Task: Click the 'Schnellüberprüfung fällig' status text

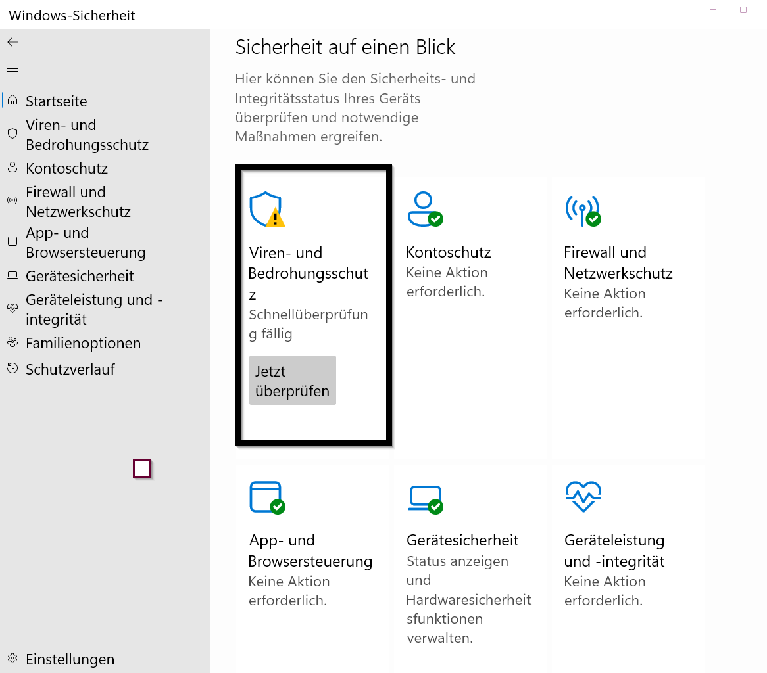Action: pos(308,324)
